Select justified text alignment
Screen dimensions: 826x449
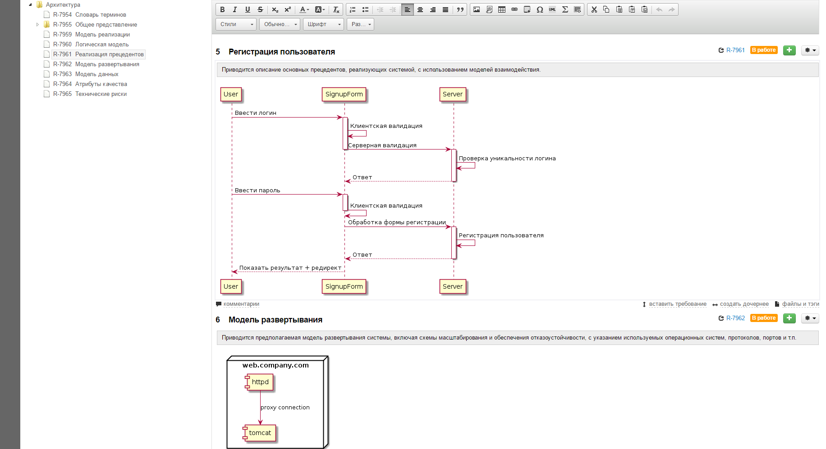[x=445, y=9]
